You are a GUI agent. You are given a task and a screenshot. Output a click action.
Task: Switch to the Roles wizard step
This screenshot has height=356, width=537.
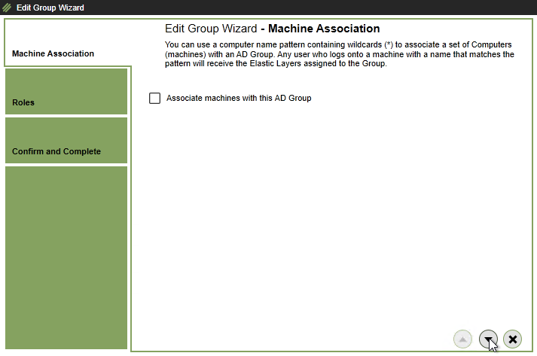tap(66, 91)
